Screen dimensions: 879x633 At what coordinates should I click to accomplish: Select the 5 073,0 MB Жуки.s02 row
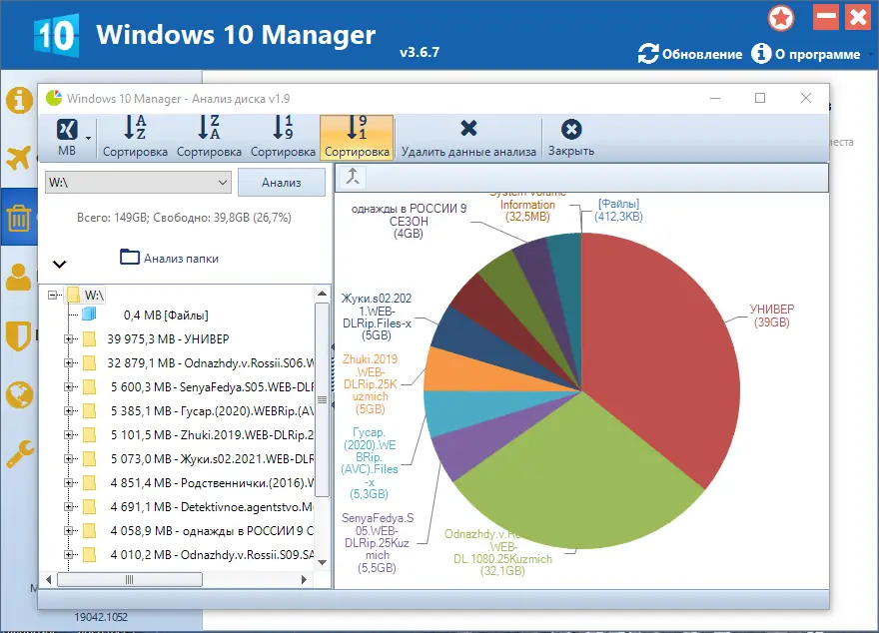click(212, 459)
